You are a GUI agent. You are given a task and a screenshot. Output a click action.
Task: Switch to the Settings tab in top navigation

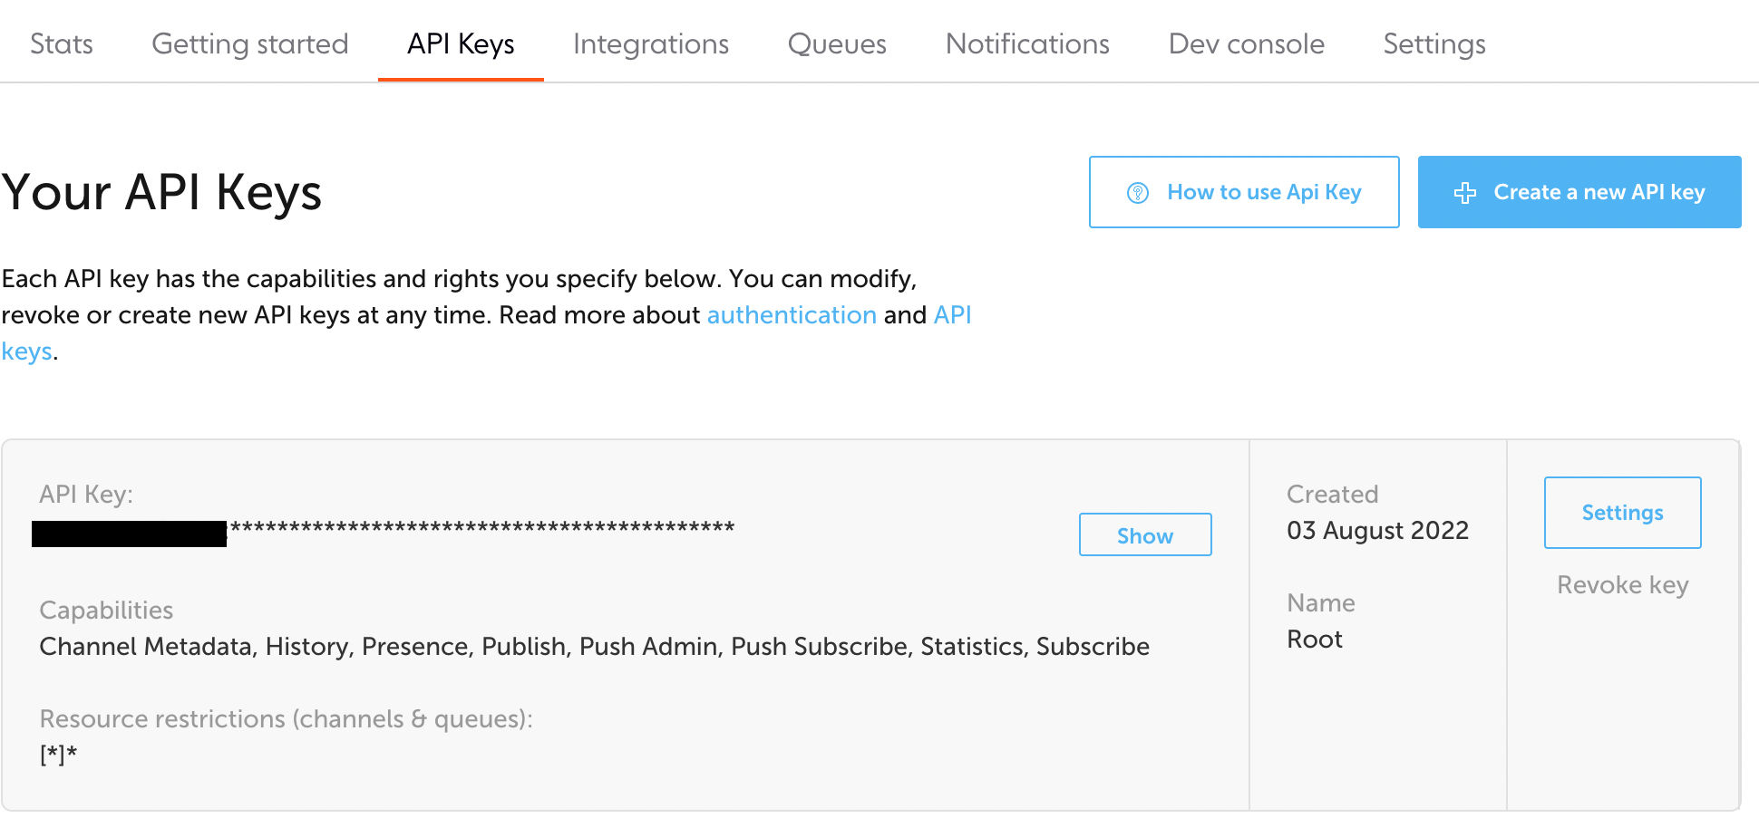click(x=1434, y=43)
